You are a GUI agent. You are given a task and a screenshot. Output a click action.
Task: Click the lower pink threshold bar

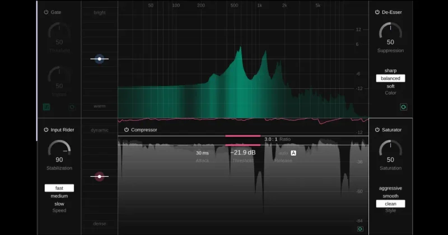pyautogui.click(x=243, y=145)
